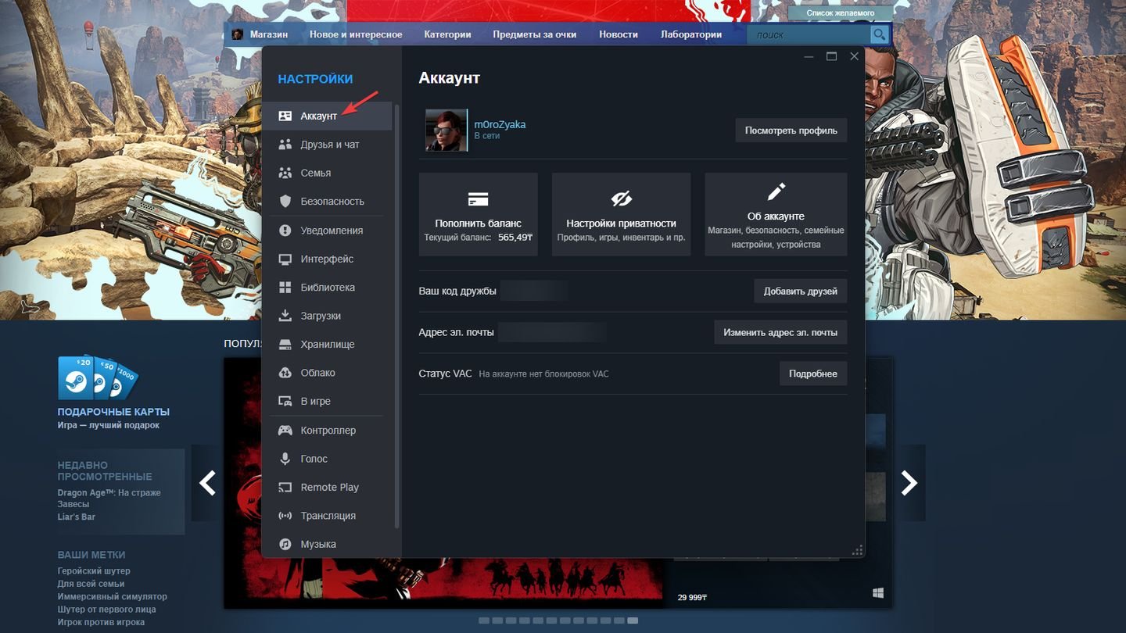Open the Об аккаунте tile
The width and height of the screenshot is (1126, 633).
pyautogui.click(x=776, y=214)
